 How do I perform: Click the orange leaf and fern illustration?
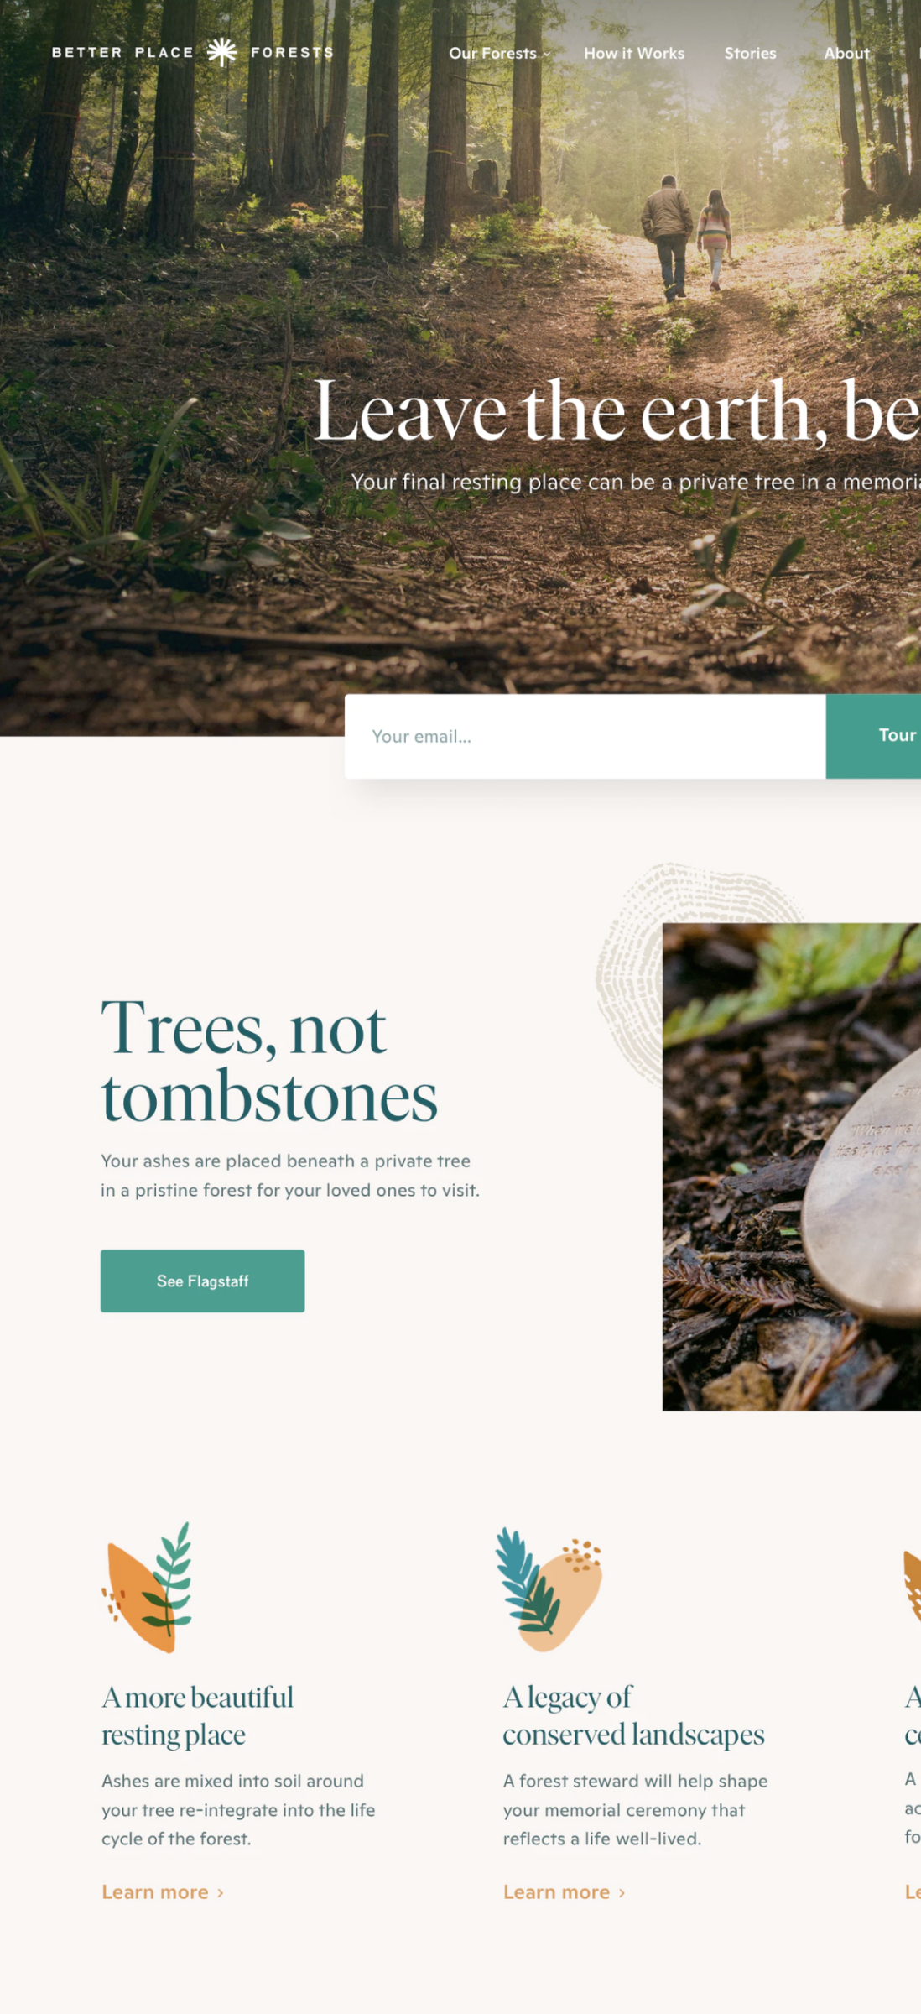(148, 1587)
